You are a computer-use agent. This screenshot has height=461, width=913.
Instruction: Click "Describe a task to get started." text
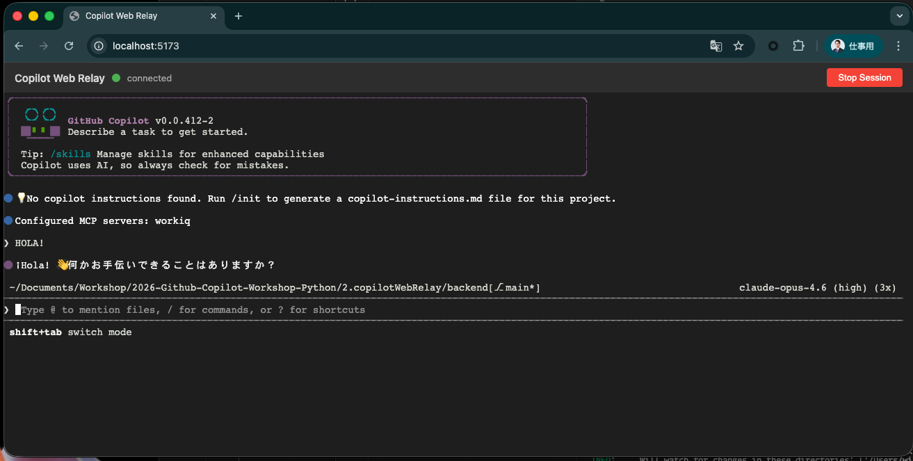coord(158,132)
